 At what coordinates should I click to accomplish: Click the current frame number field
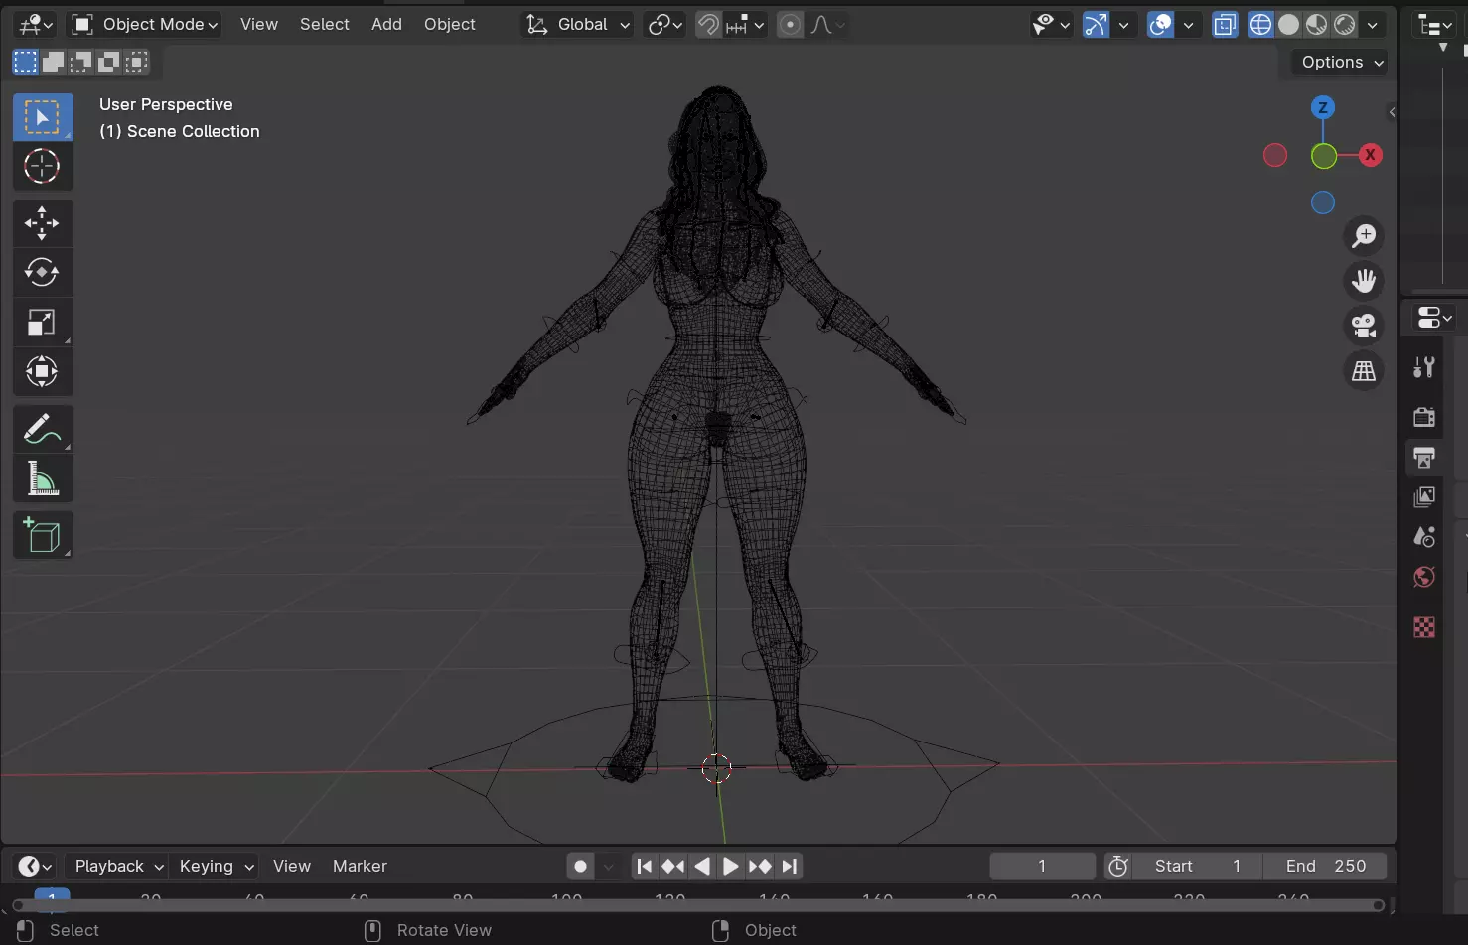[1042, 866]
